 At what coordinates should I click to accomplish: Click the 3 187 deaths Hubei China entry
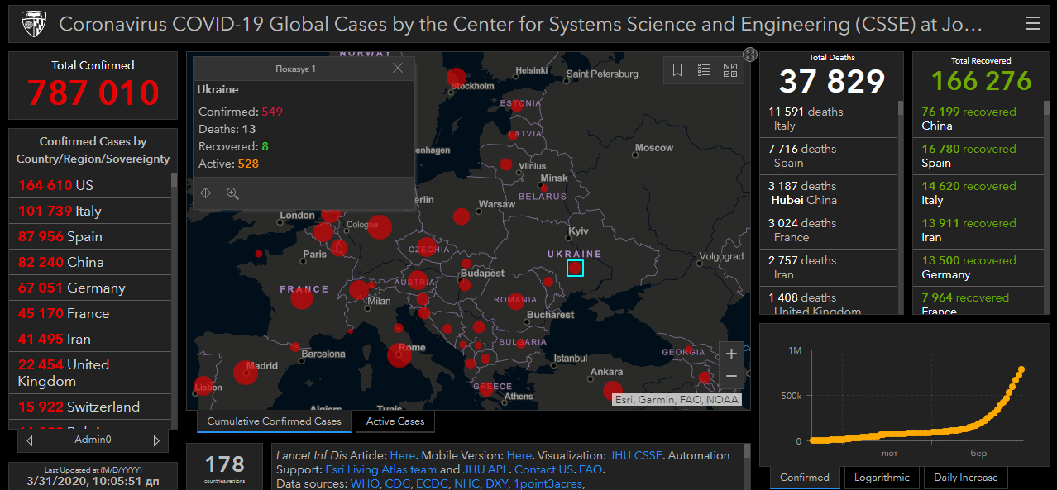pyautogui.click(x=828, y=193)
